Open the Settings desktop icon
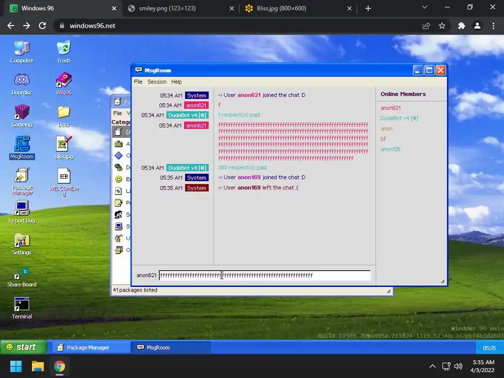This screenshot has width=504, height=378. (22, 244)
